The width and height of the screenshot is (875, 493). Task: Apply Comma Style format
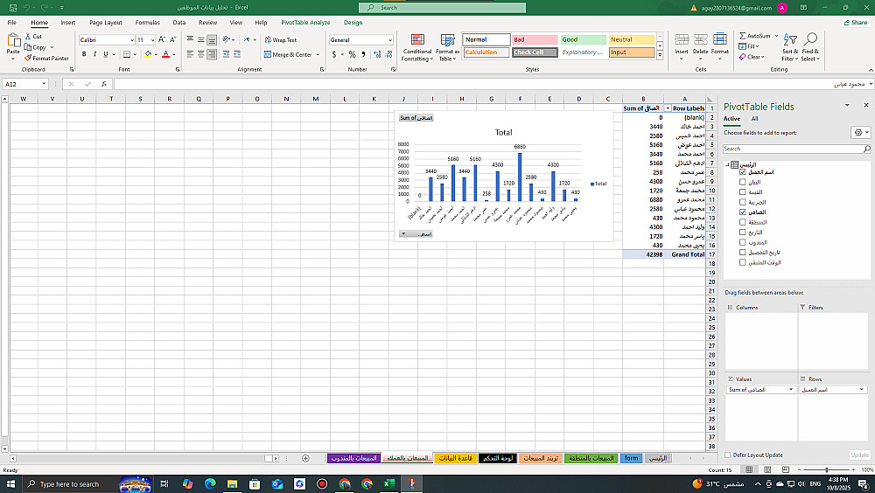363,54
